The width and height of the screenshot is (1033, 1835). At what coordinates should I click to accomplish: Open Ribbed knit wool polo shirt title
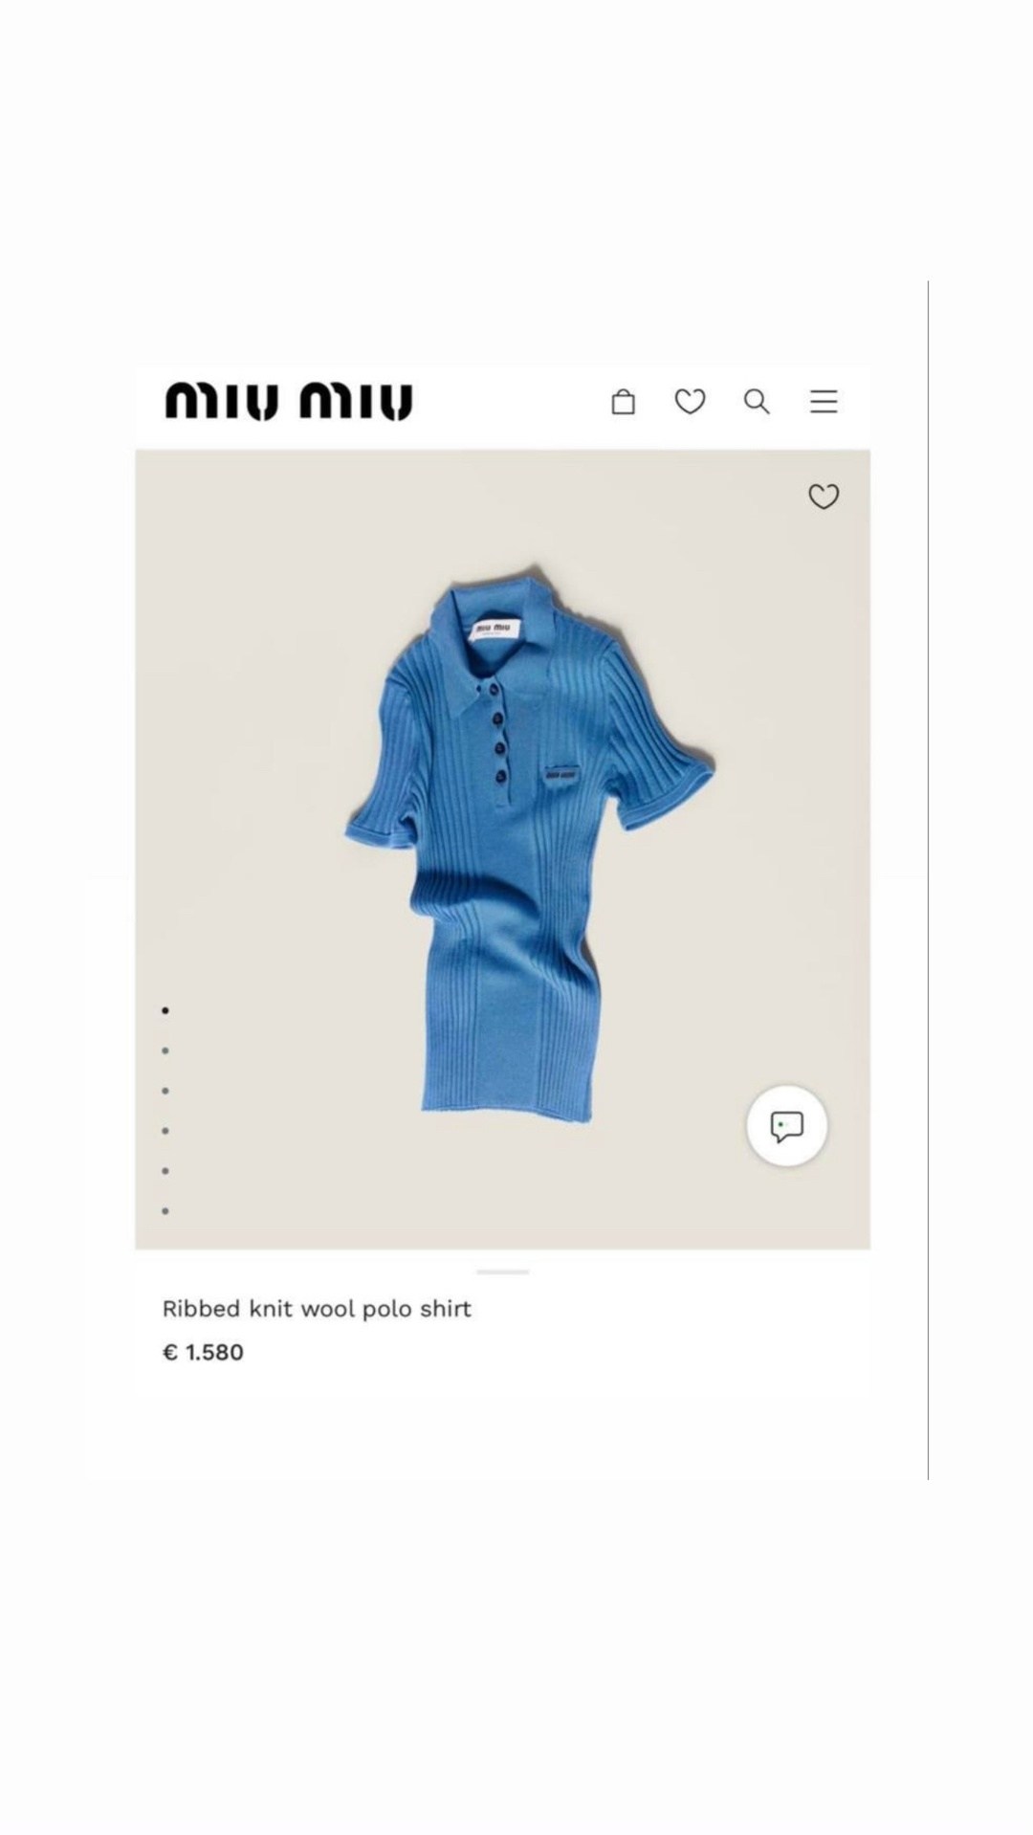[x=317, y=1309]
